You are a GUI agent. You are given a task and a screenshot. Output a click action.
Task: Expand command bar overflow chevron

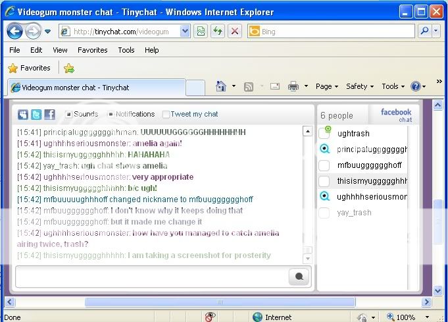439,82
